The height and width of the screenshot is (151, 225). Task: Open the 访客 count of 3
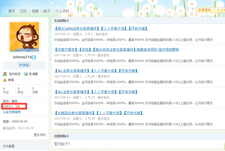(35, 90)
